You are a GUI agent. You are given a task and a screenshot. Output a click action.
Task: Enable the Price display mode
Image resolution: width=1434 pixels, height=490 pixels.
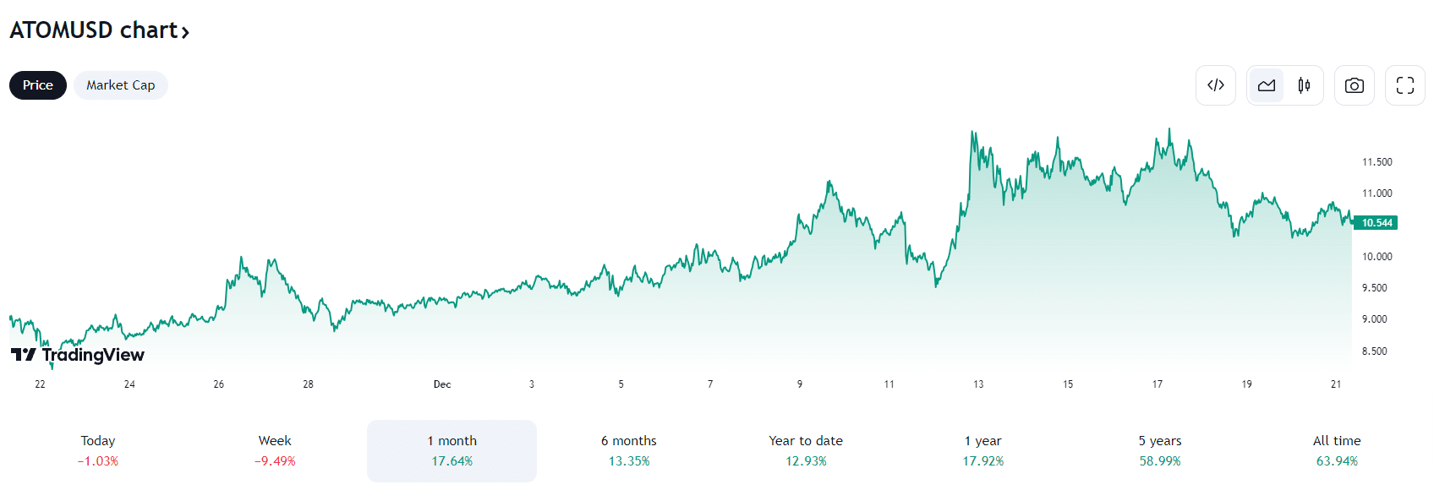coord(37,84)
